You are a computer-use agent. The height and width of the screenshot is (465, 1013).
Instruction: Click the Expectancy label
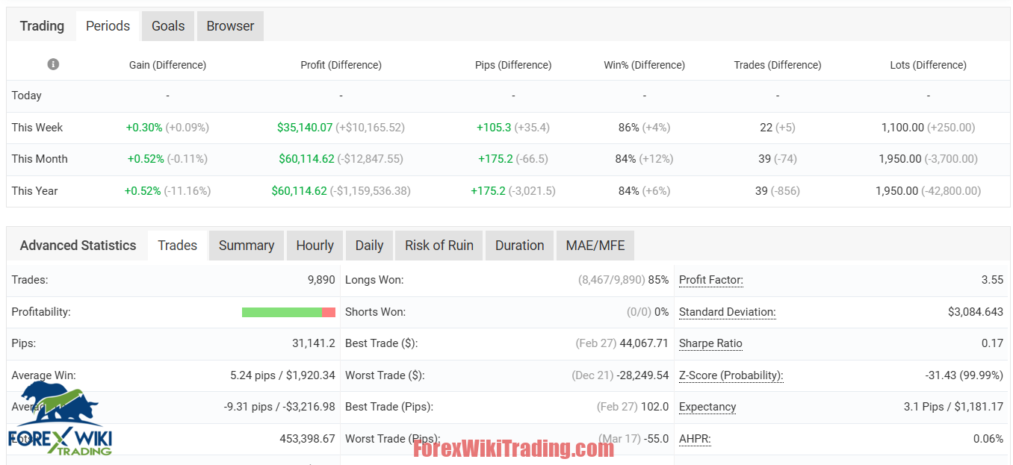coord(707,407)
